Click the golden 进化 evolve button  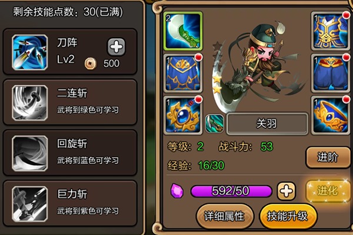(x=328, y=191)
